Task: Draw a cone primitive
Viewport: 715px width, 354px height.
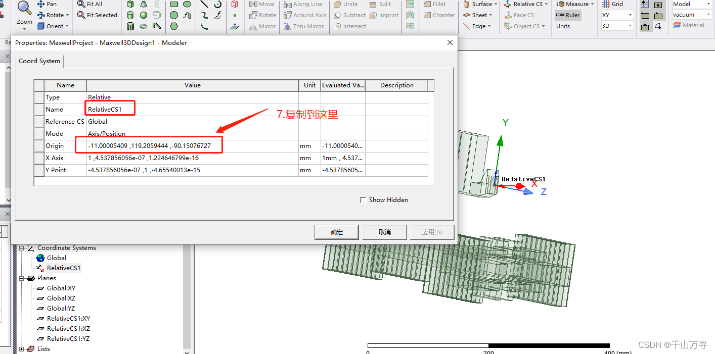Action: point(144,4)
